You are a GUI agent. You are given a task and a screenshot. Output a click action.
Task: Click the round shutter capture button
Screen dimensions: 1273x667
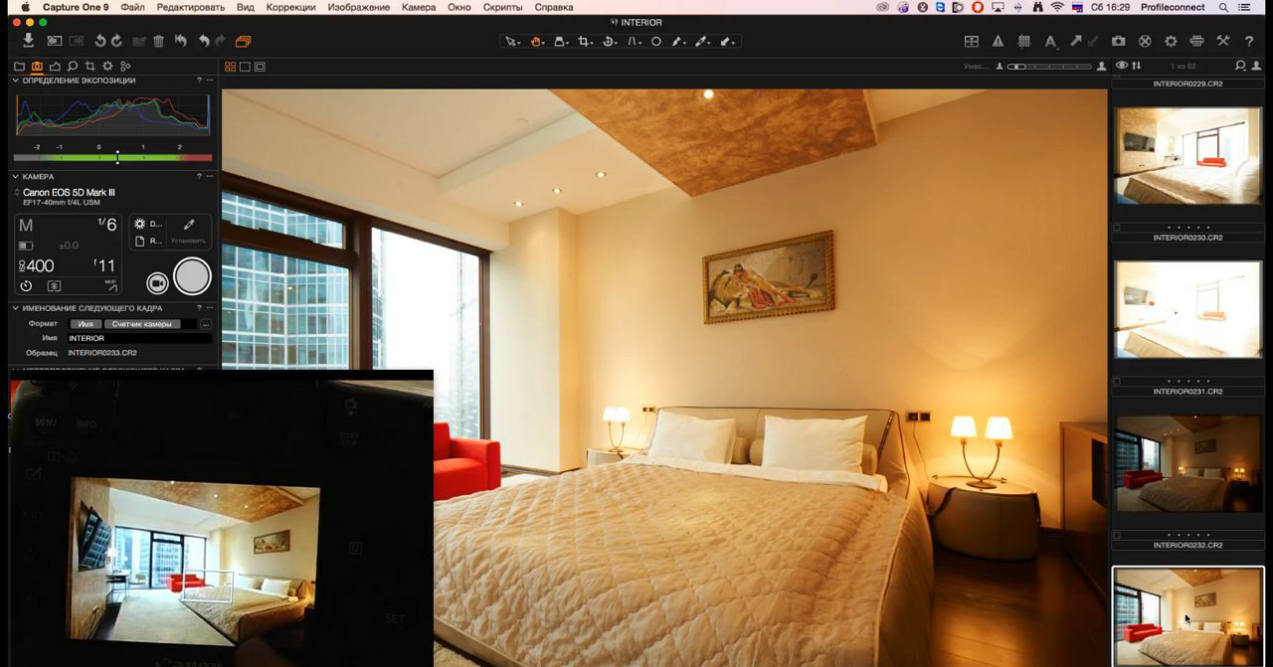tap(192, 277)
